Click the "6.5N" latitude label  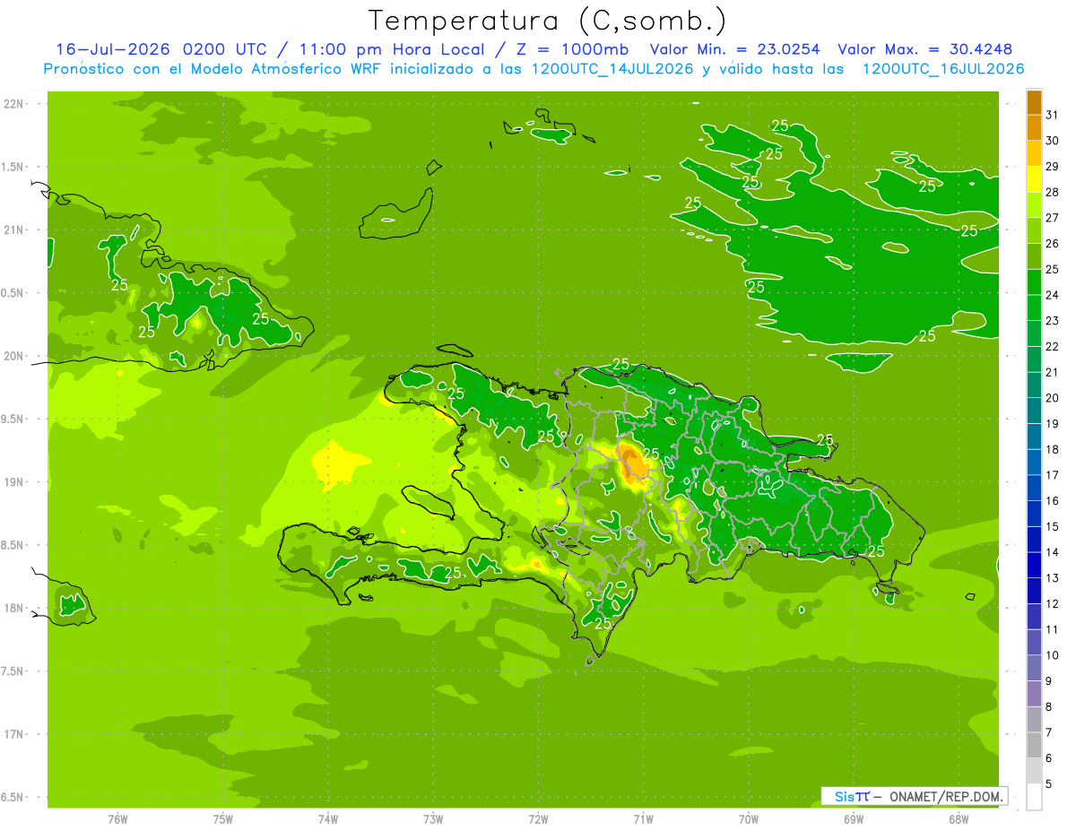coord(14,798)
